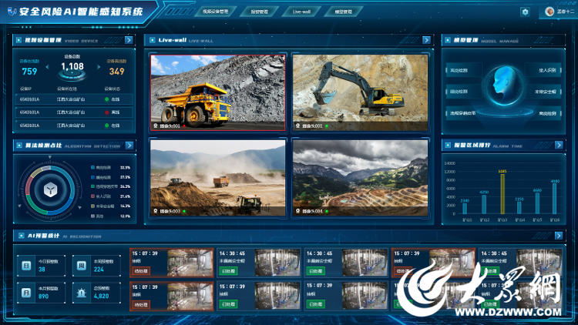Click the weekly 周 alarm count icon
Image resolution: width=578 pixels, height=325 pixels.
coord(82,265)
